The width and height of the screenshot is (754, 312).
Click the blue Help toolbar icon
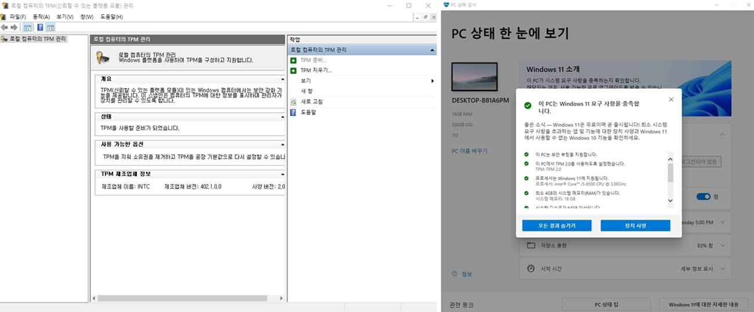[x=40, y=27]
